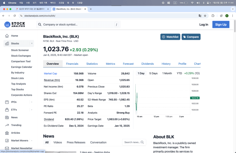Click the volume icon in menu bar
Viewport: 236px width, 153px height.
point(198,3)
